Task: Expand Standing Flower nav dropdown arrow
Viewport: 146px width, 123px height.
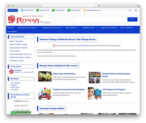Action: click(97, 28)
